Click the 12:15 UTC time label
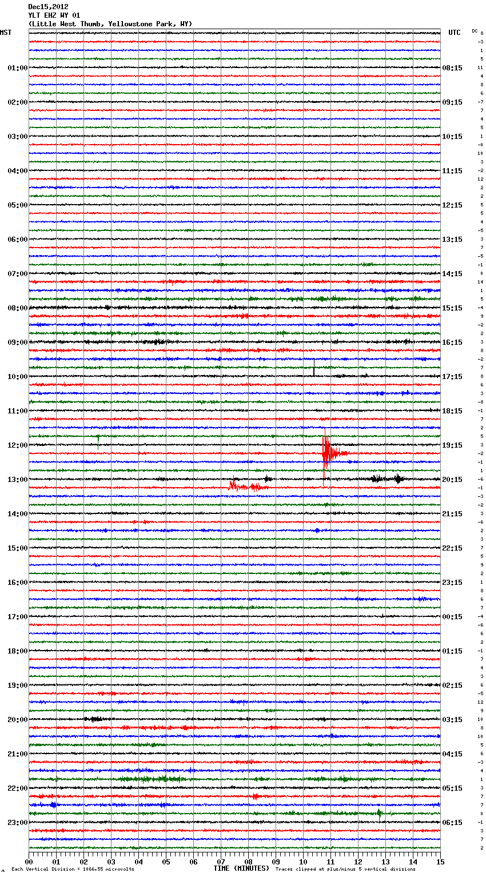 452,205
